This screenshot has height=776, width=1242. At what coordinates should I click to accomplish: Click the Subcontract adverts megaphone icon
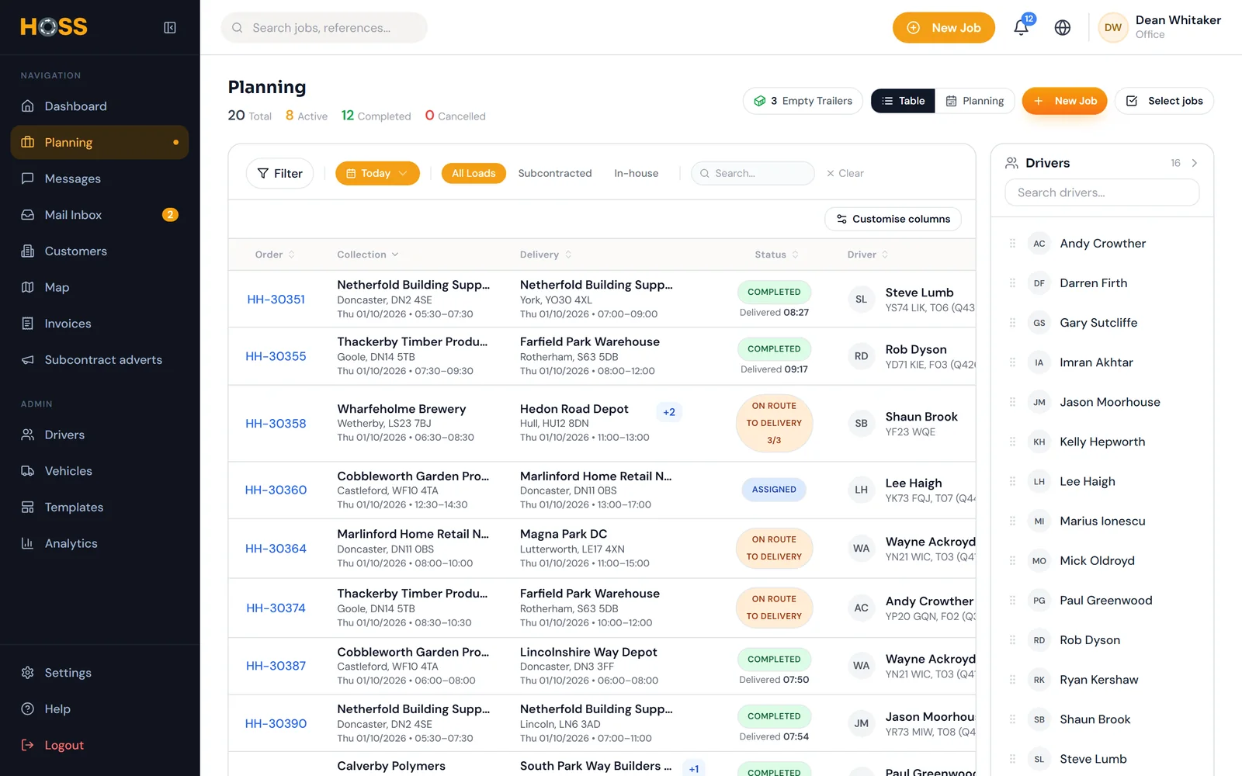click(x=28, y=360)
